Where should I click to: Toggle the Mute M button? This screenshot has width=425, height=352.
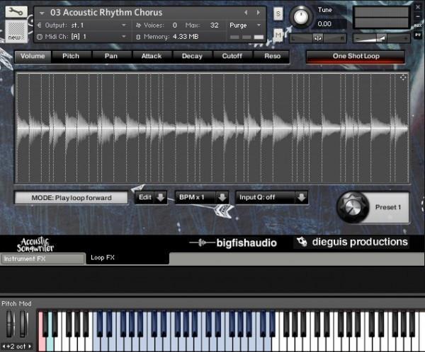278,35
